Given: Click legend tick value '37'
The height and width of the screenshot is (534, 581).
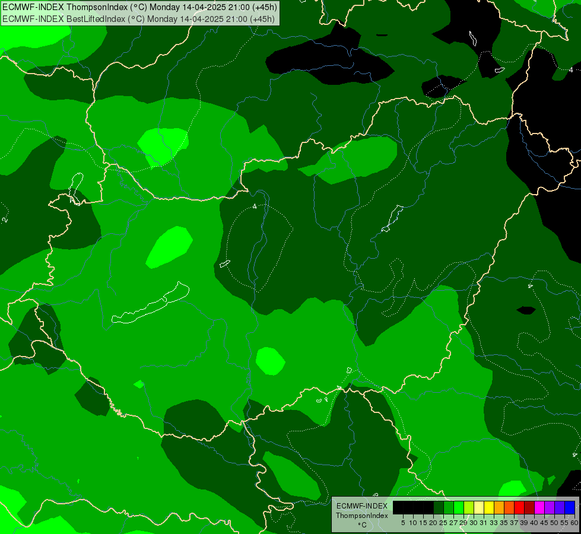Looking at the screenshot, I should [x=514, y=523].
